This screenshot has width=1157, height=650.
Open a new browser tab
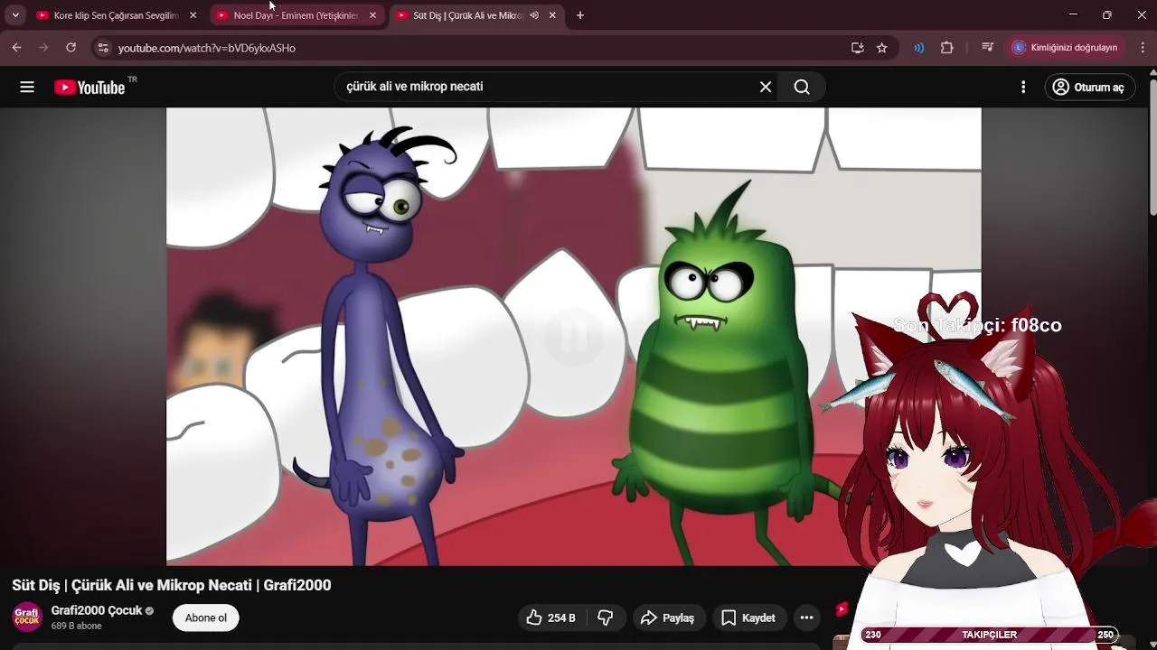point(580,15)
